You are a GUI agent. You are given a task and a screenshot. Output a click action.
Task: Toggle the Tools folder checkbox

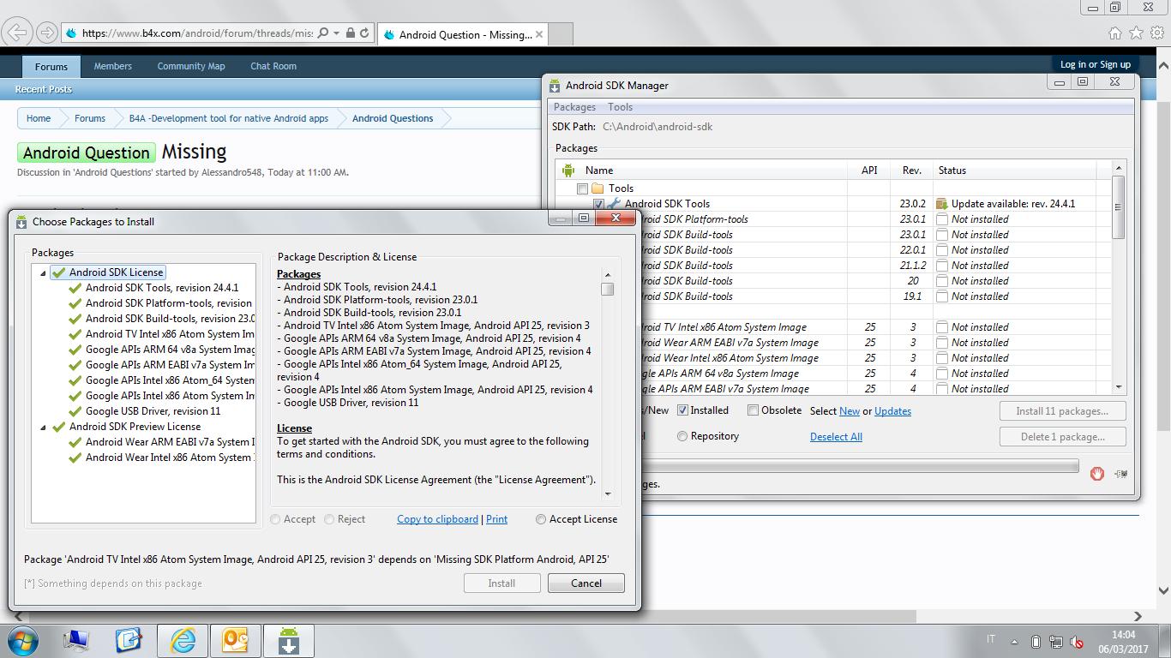[x=583, y=188]
